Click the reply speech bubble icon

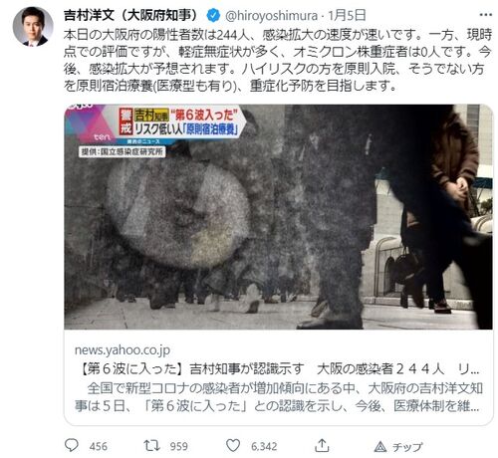(x=72, y=445)
